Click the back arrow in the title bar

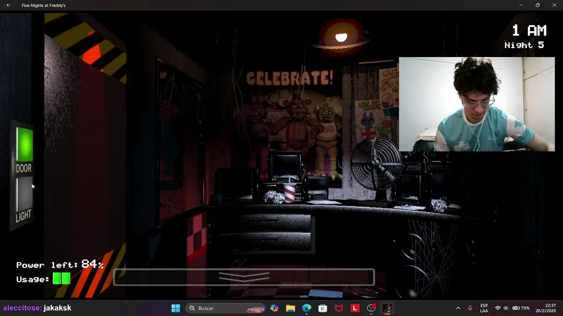pos(8,5)
